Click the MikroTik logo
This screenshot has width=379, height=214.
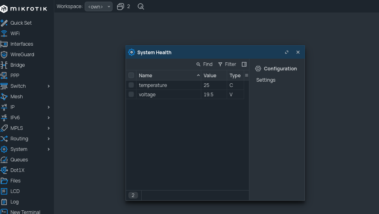click(x=23, y=9)
